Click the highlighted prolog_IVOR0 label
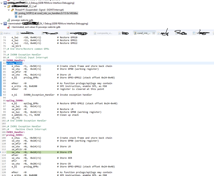214x176 pixels. [14, 63]
